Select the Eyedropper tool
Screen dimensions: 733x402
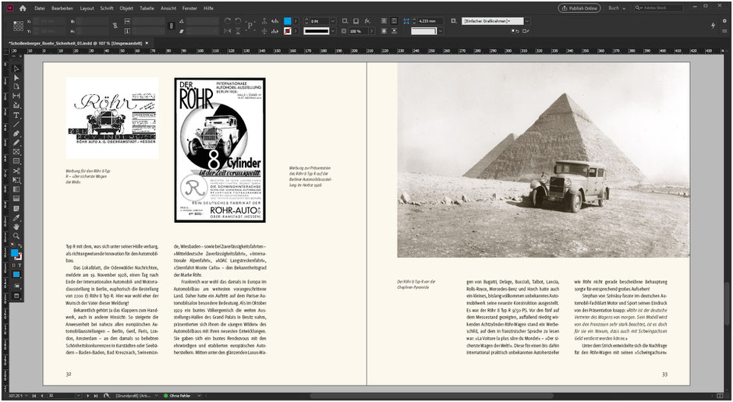[16, 217]
